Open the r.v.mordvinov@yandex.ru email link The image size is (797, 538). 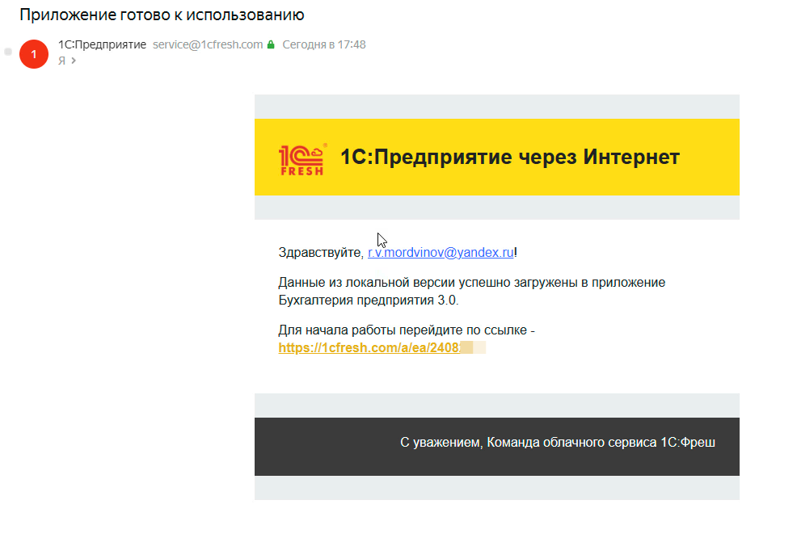441,253
